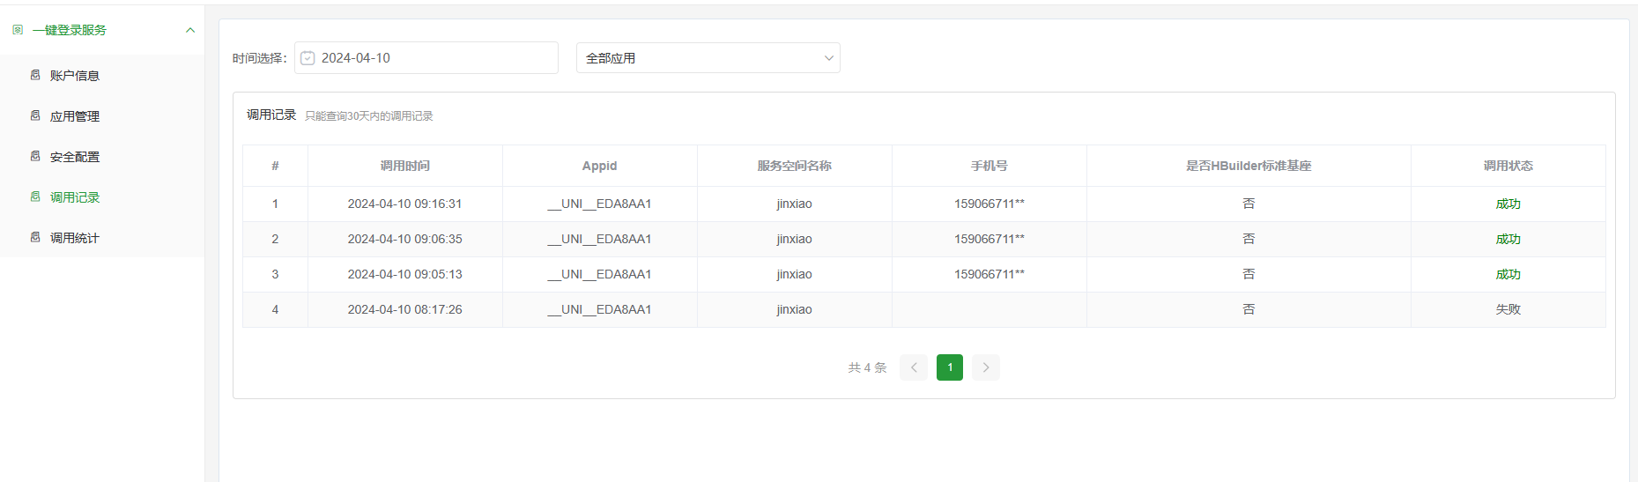1638x482 pixels.
Task: Click the 调用统计 sidebar icon
Action: [35, 237]
